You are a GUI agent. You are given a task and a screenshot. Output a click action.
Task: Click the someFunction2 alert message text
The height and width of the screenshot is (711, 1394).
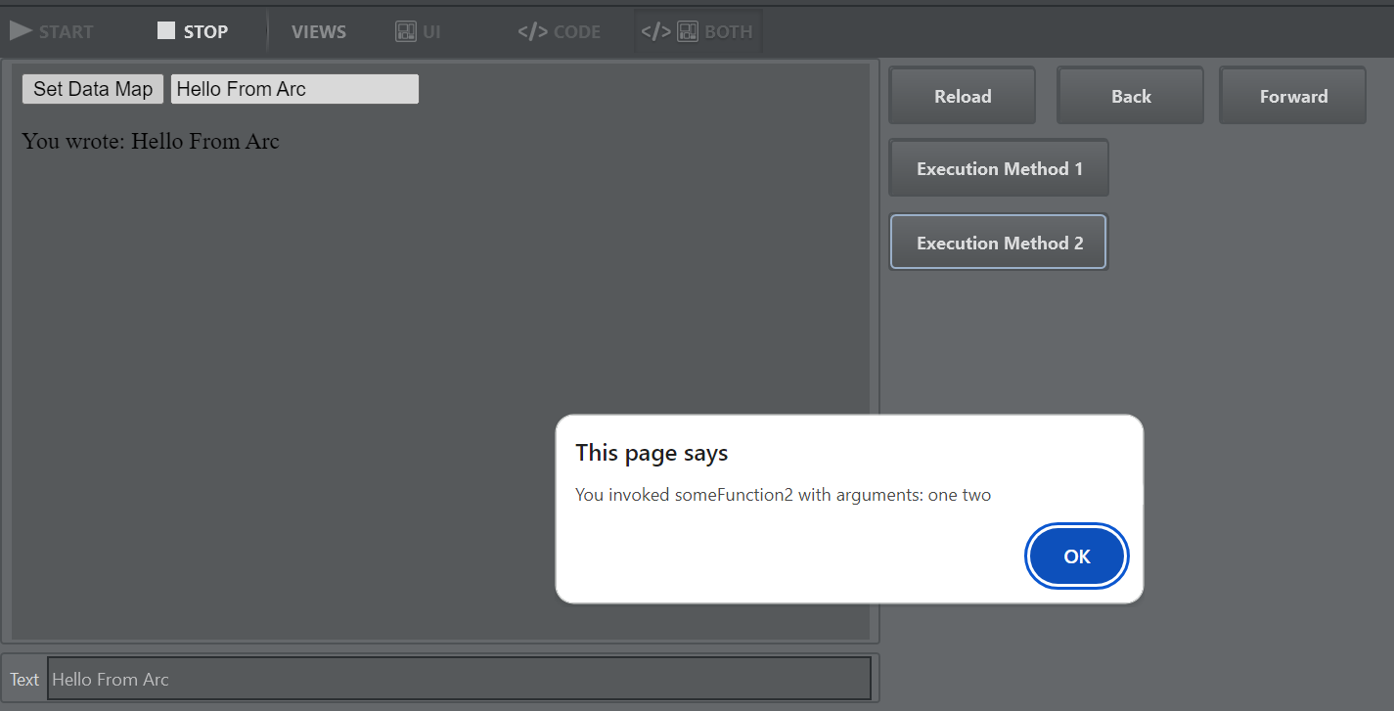[x=783, y=495]
